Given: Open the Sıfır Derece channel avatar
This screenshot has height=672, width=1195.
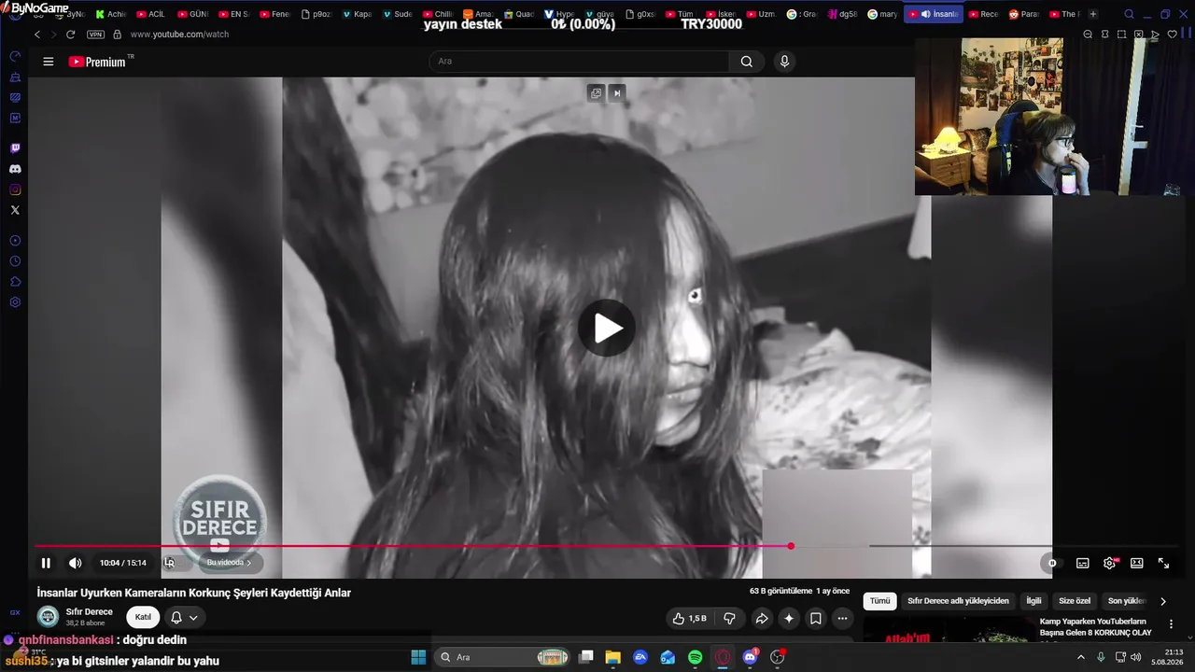Looking at the screenshot, I should click(x=48, y=617).
